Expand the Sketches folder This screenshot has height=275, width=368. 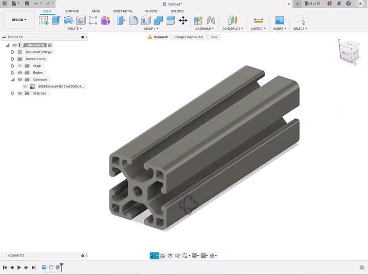point(12,93)
